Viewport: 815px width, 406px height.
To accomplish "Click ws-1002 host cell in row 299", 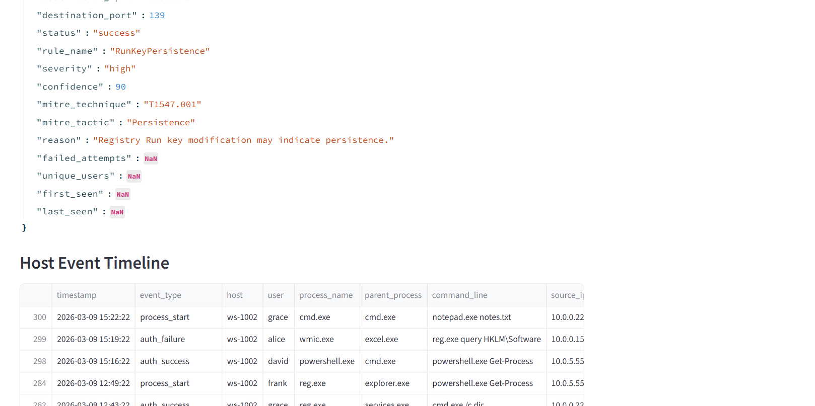I will click(x=242, y=339).
